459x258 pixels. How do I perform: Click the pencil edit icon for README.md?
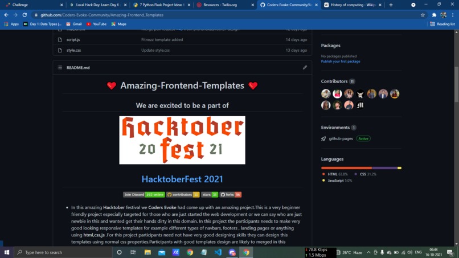(x=305, y=67)
